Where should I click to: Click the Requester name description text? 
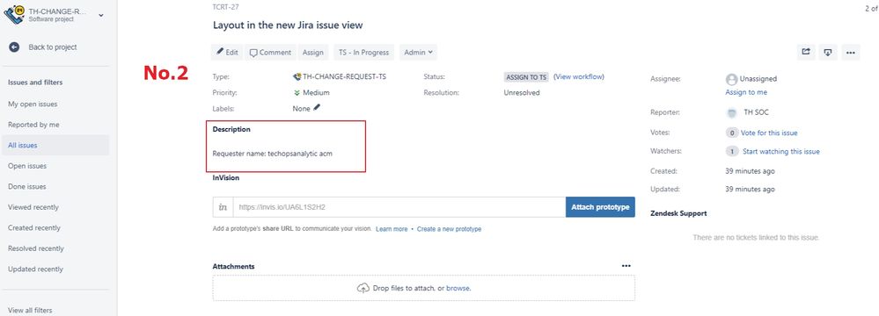point(273,154)
